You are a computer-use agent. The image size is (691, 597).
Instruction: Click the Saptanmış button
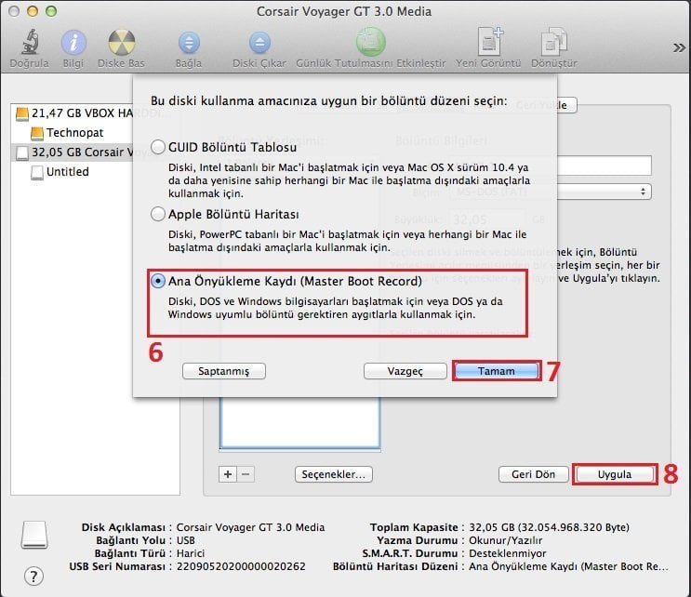224,371
